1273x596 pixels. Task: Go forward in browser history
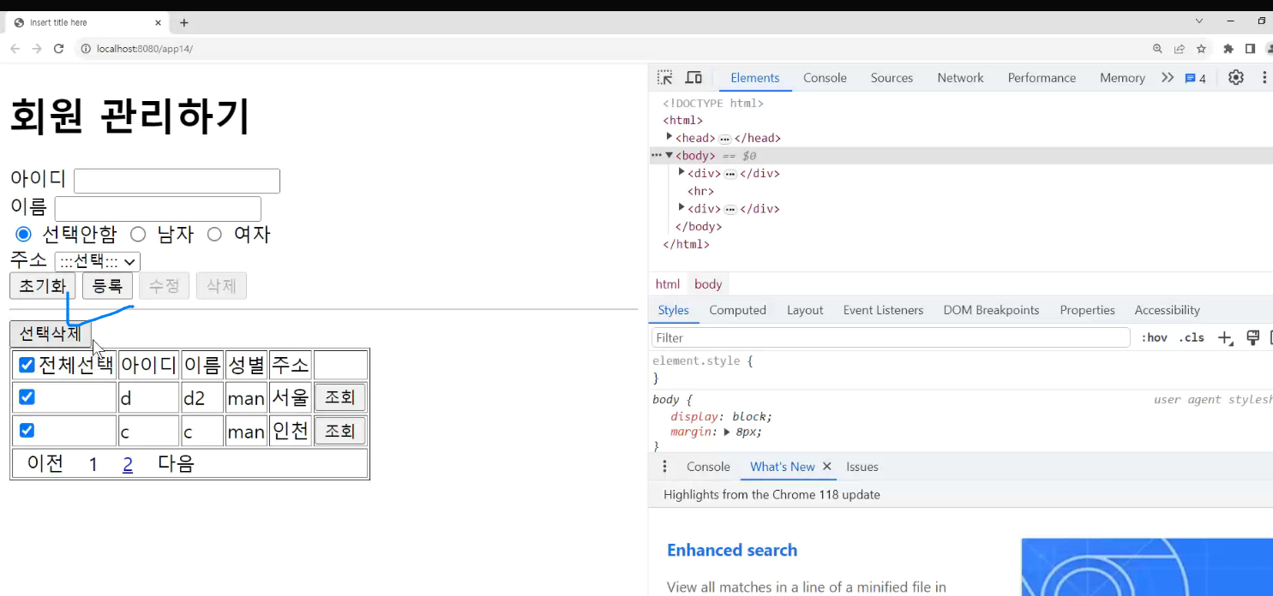pos(37,49)
